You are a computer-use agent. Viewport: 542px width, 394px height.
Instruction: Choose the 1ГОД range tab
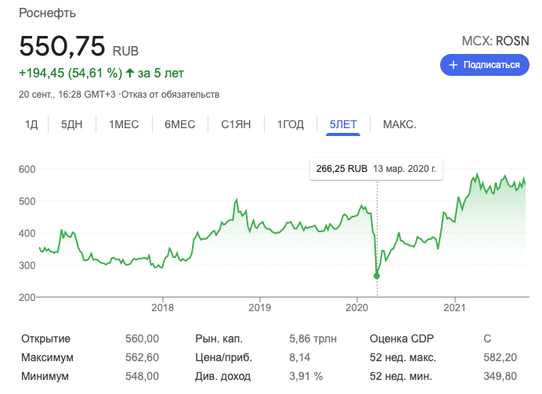291,124
